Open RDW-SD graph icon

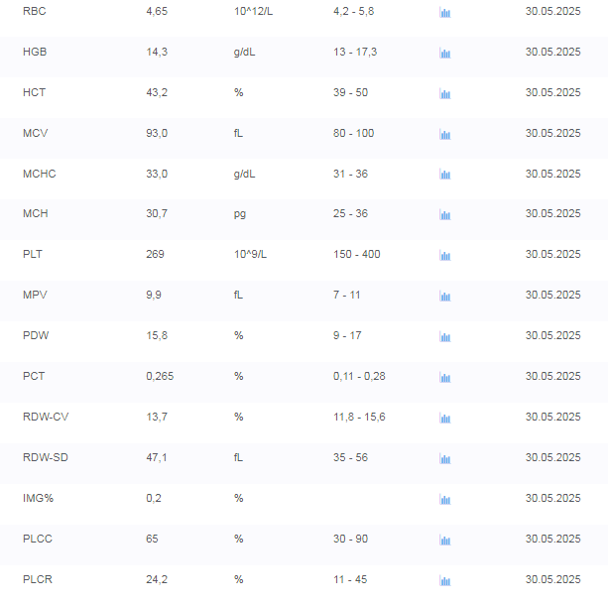point(445,458)
